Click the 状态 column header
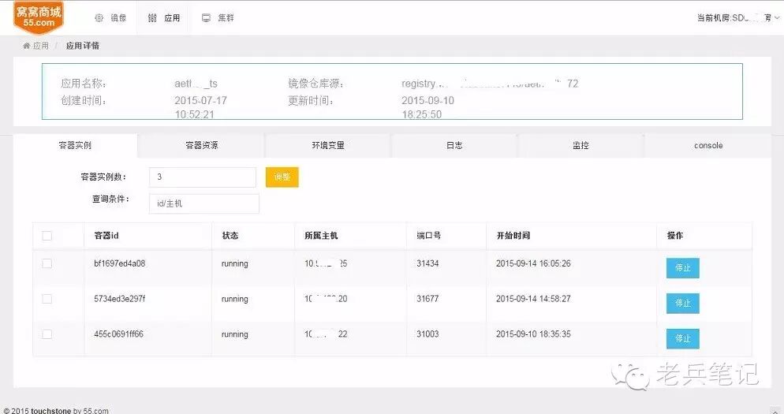 (x=230, y=236)
